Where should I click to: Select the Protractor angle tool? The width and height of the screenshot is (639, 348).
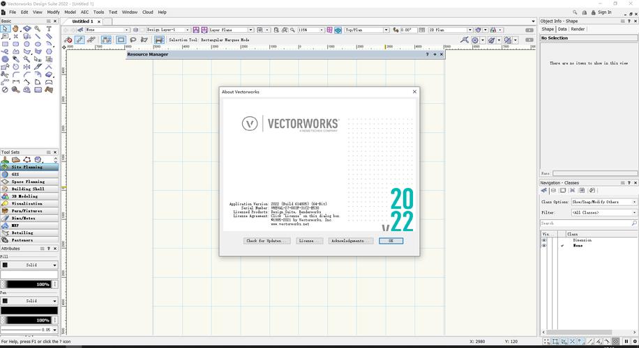point(27,90)
